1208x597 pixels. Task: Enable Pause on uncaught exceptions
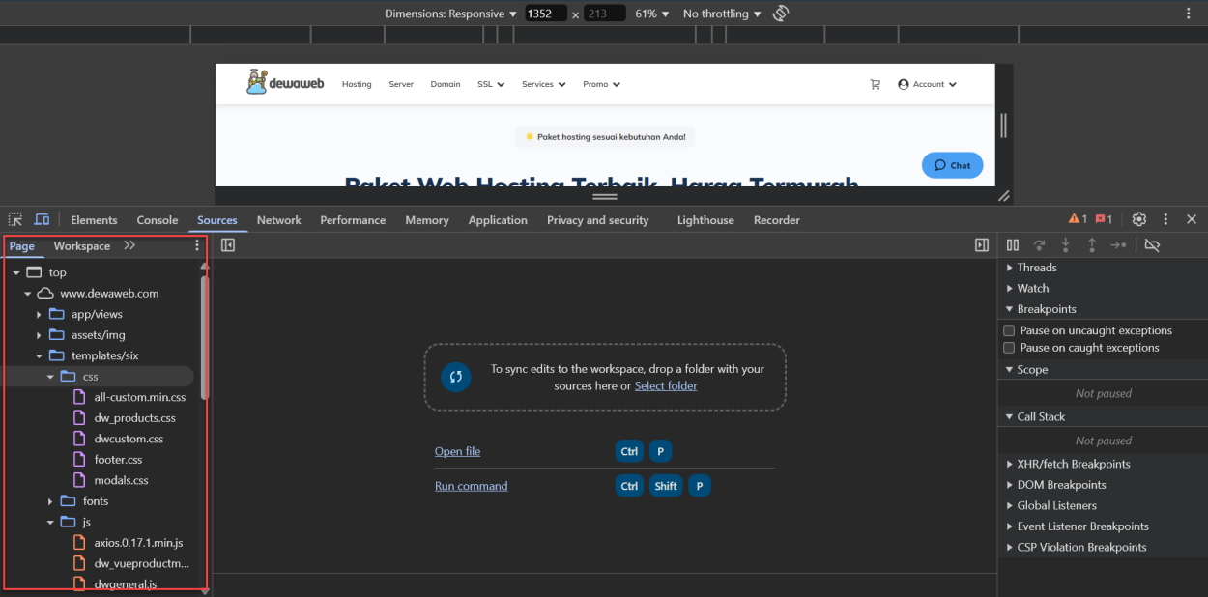(1010, 330)
